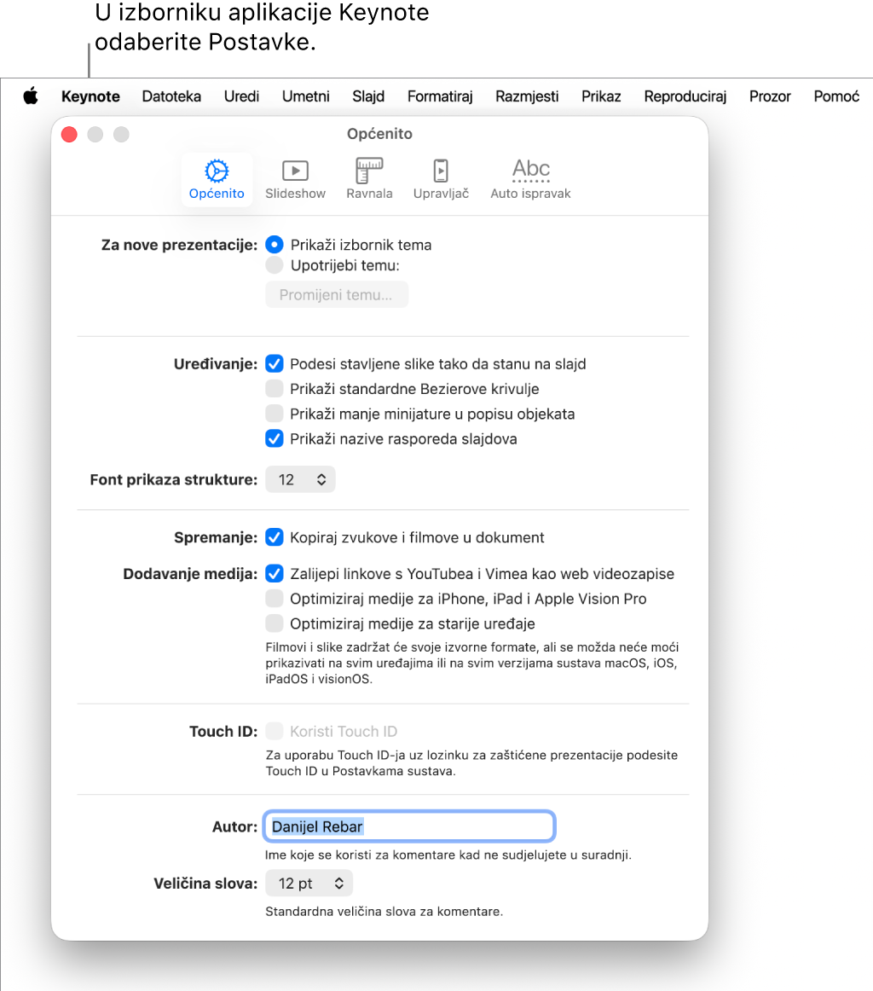
Task: Switch to the Ravnala rulers pane
Action: click(369, 179)
